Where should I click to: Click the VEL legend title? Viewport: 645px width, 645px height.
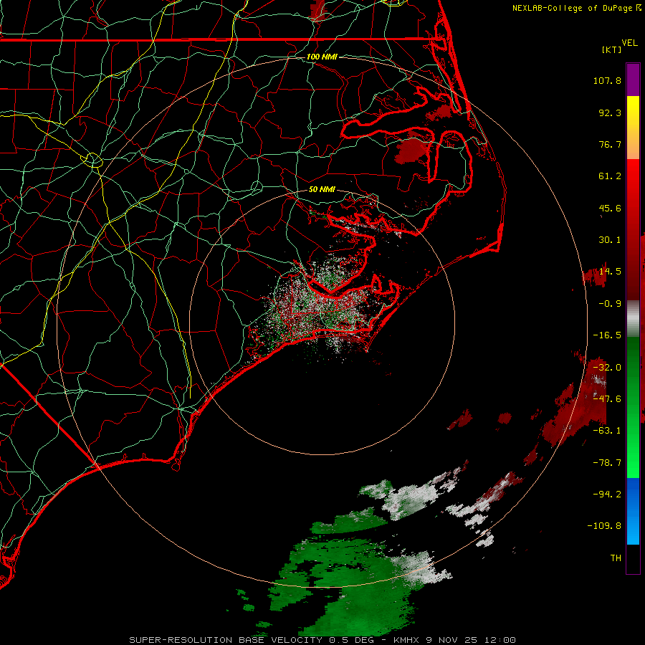pyautogui.click(x=629, y=42)
